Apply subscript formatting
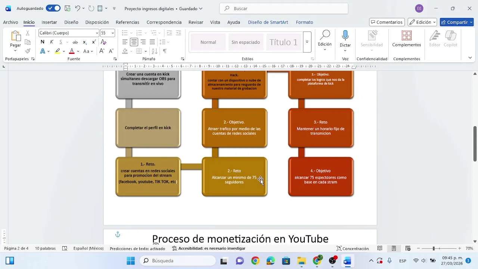This screenshot has height=269, width=478. (x=85, y=42)
